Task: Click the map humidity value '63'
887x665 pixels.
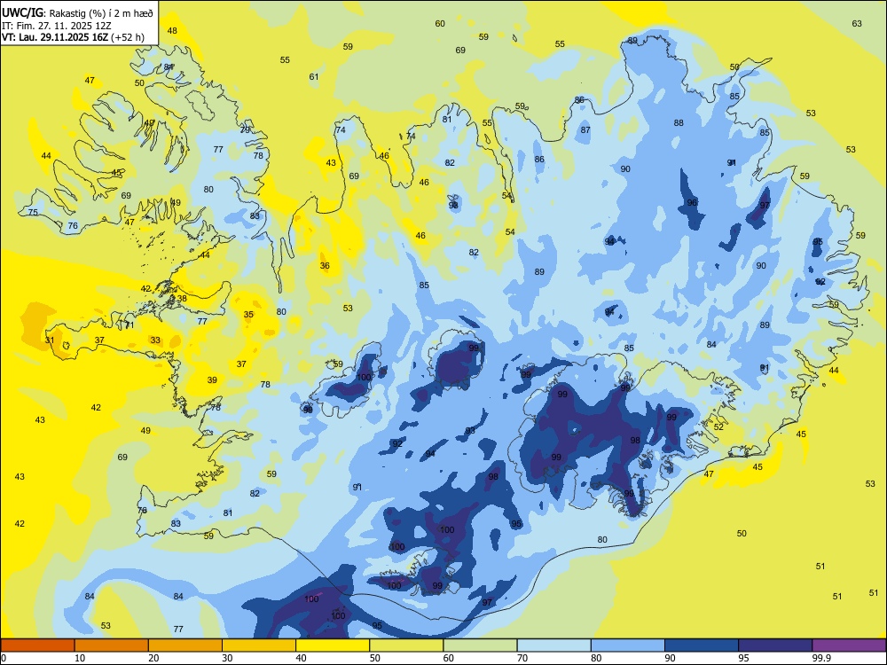Action: point(857,23)
